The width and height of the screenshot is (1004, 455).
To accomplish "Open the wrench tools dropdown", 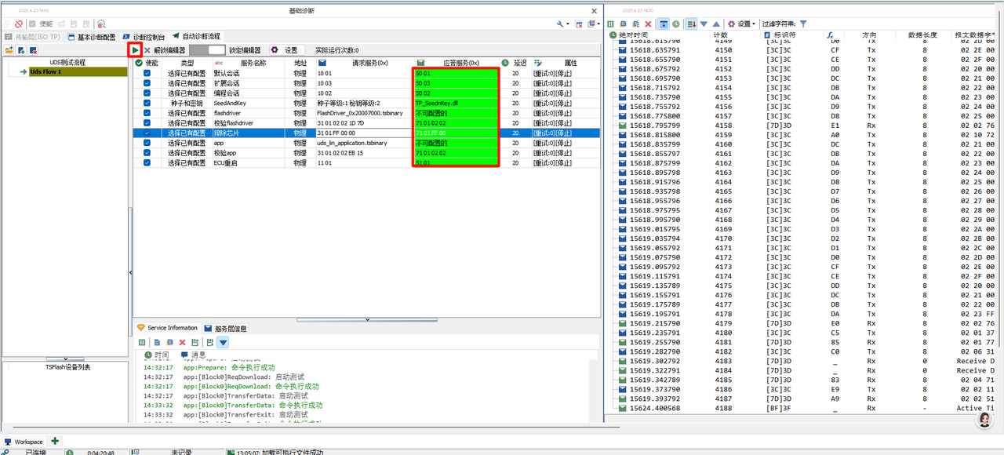I will 563,24.
